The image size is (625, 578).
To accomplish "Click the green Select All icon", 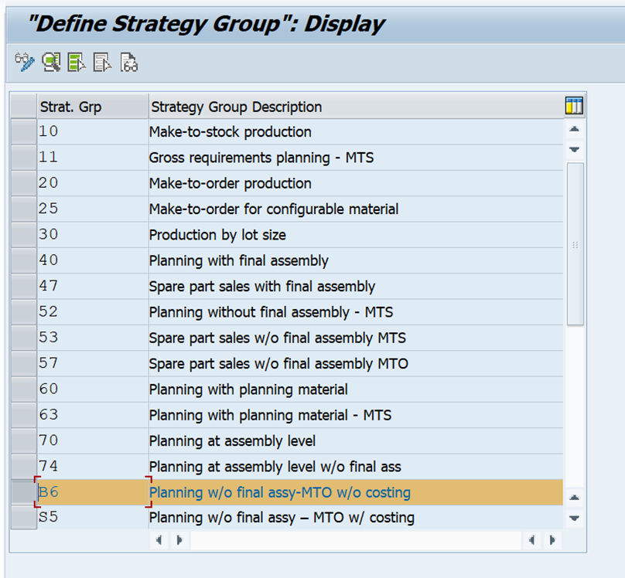I will [77, 62].
